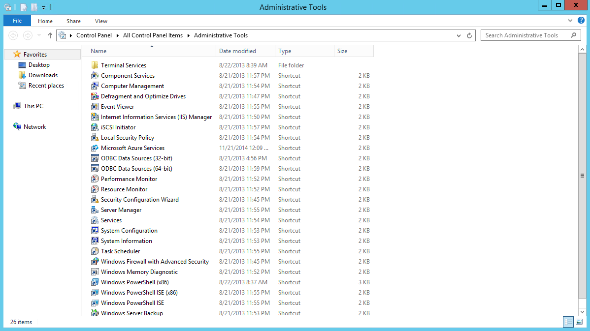This screenshot has height=331, width=590.
Task: Click the Windows Firewall with Advanced Security icon
Action: pyautogui.click(x=95, y=262)
